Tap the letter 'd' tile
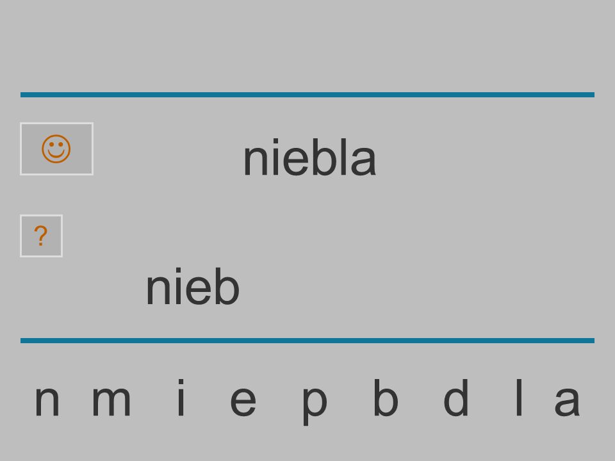The image size is (615, 461). 455,398
